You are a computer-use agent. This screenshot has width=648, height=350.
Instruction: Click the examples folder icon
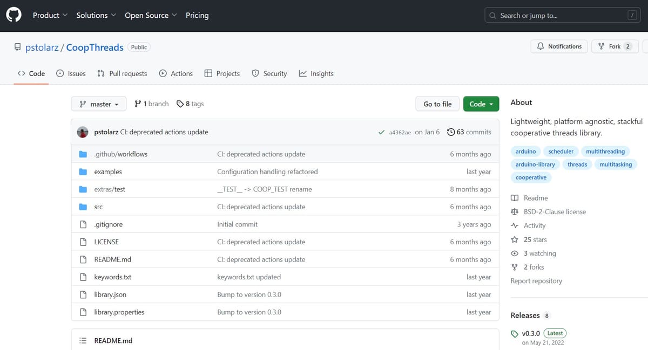pyautogui.click(x=83, y=172)
